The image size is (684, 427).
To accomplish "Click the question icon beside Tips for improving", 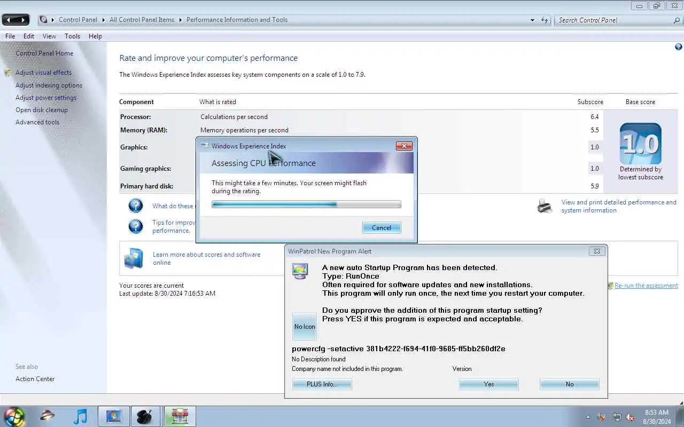I will [136, 226].
